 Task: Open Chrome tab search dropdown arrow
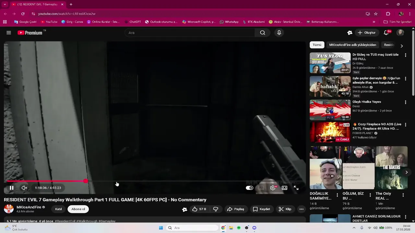pyautogui.click(x=5, y=5)
